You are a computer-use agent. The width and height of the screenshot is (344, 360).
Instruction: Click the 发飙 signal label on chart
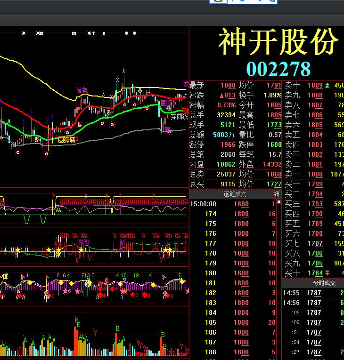click(82, 90)
